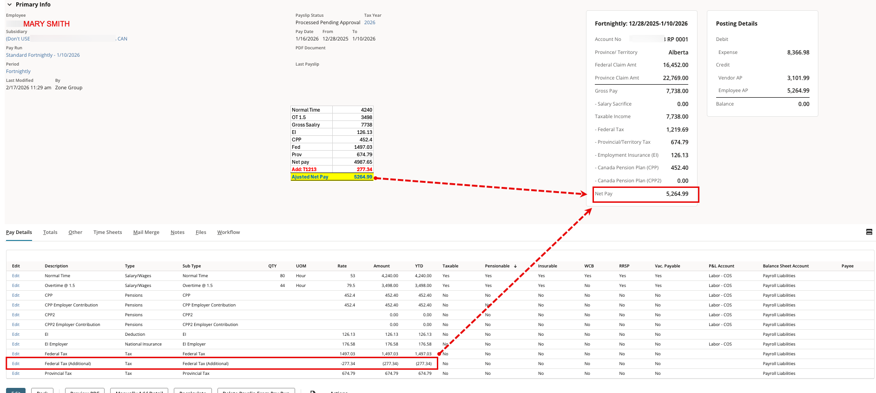876x393 pixels.
Task: Select the Vendor AP value 3,101.99
Action: [798, 78]
